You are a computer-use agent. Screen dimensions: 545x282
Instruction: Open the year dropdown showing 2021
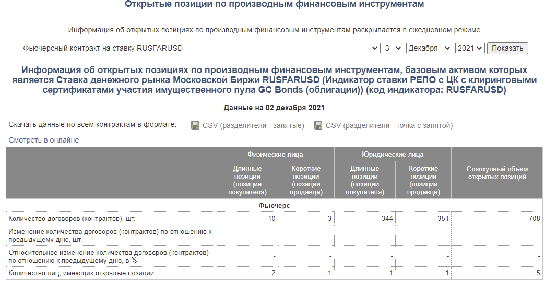(x=470, y=48)
